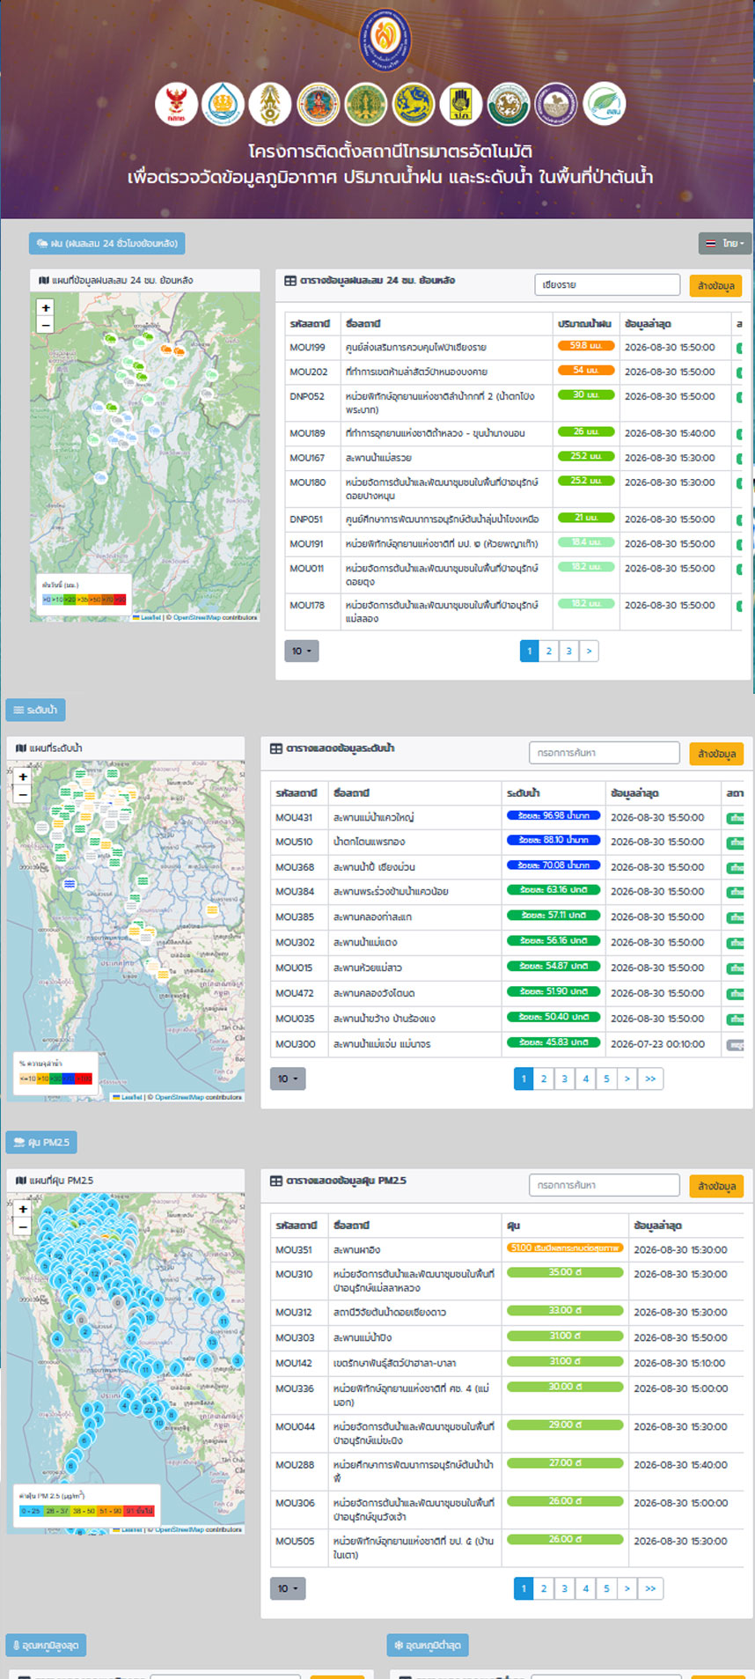The height and width of the screenshot is (1679, 755).
Task: Click the purple circular agency logo
Action: 556,105
